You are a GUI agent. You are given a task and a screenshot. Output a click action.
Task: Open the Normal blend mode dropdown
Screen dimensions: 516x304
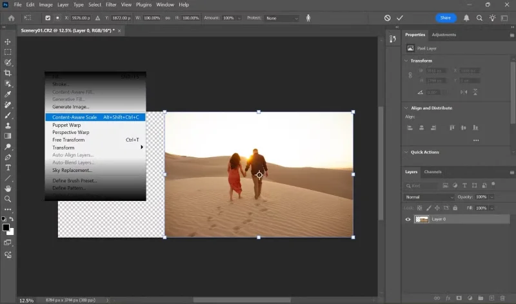click(429, 197)
